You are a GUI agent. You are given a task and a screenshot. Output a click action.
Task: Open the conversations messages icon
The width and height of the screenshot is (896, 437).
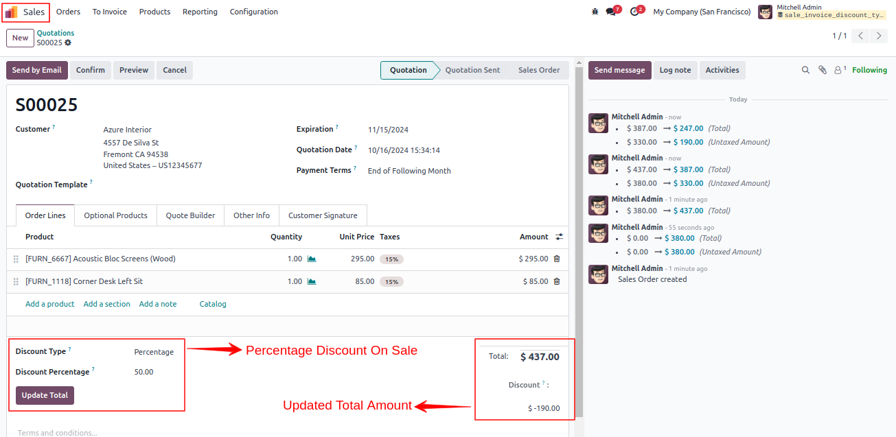click(610, 12)
